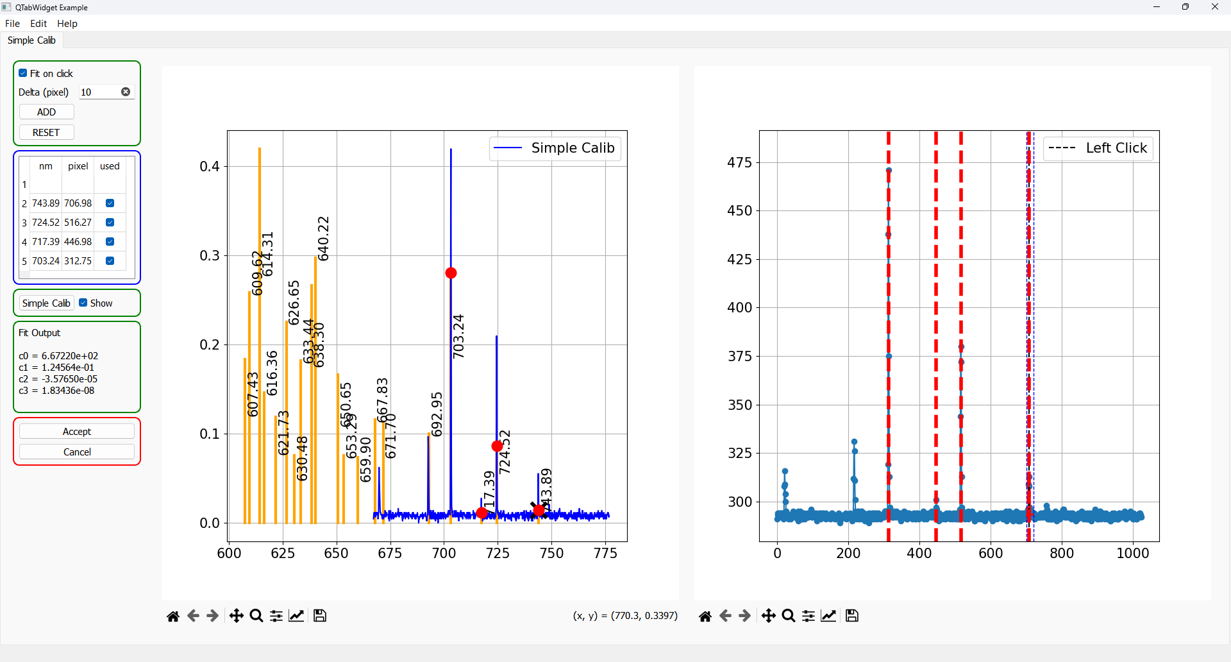Click the ADD button

[47, 112]
